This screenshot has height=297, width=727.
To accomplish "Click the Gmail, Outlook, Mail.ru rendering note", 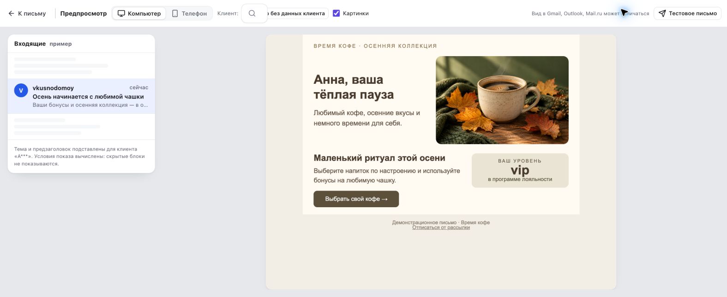I will coord(590,13).
